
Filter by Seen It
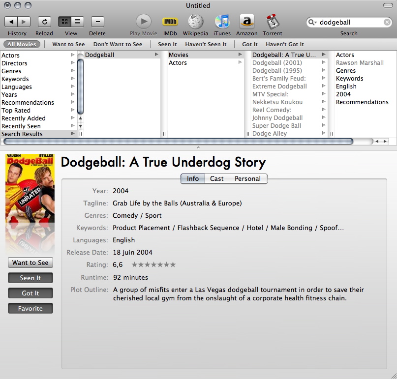[x=167, y=44]
